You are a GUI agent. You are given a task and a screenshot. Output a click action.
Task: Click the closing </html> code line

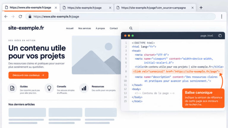137,101
